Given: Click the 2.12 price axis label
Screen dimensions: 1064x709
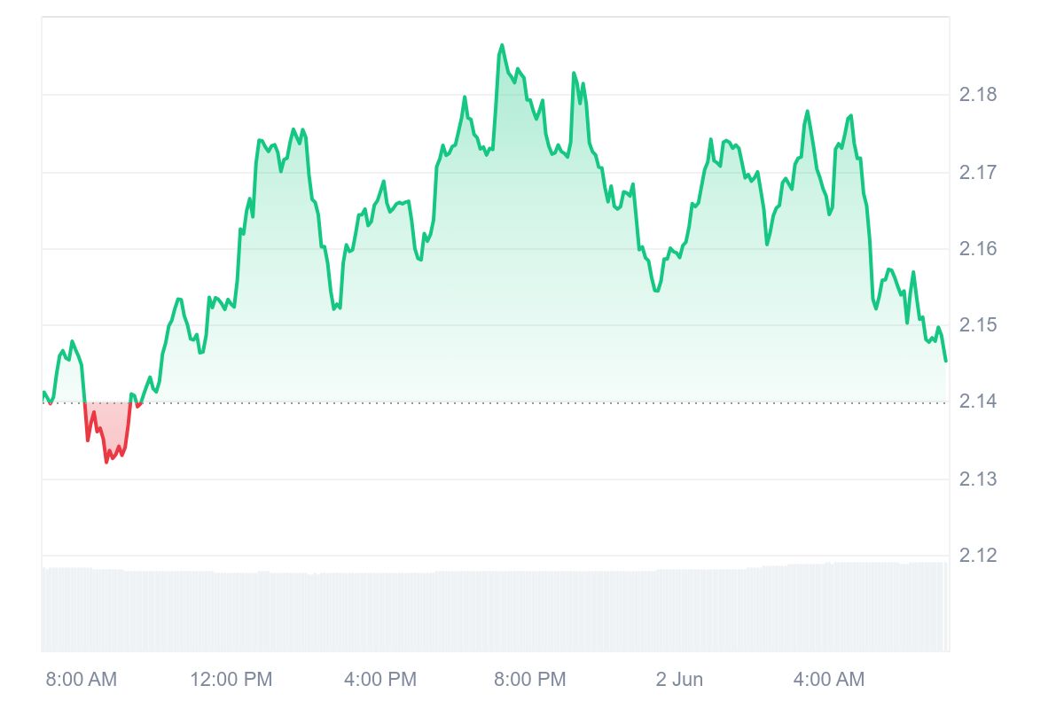Looking at the screenshot, I should (977, 556).
